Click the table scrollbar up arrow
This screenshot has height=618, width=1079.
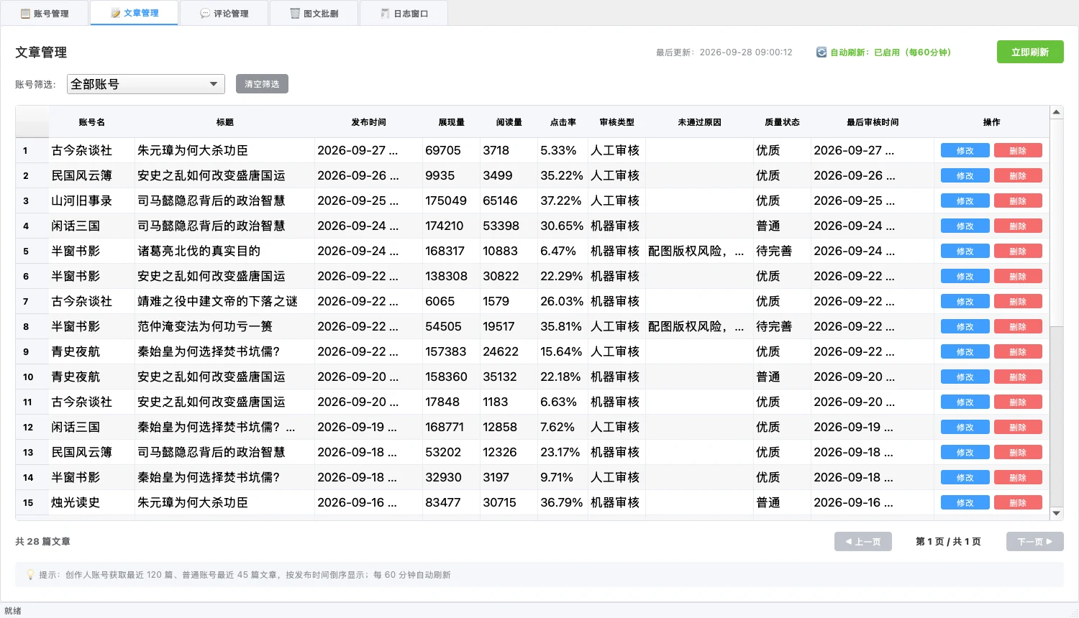point(1056,112)
